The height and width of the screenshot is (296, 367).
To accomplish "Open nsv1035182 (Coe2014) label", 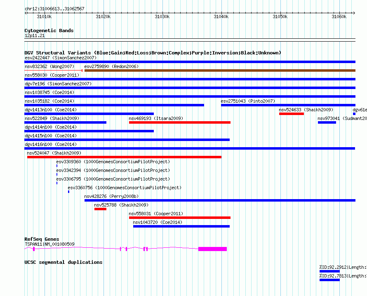I will coord(49,101).
